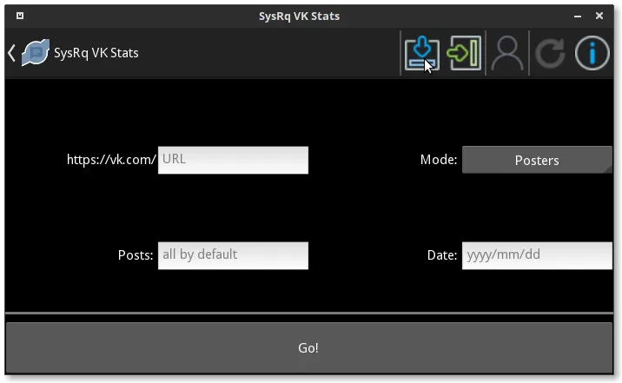The image size is (622, 383).
Task: Click the save/download results icon
Action: pos(422,53)
